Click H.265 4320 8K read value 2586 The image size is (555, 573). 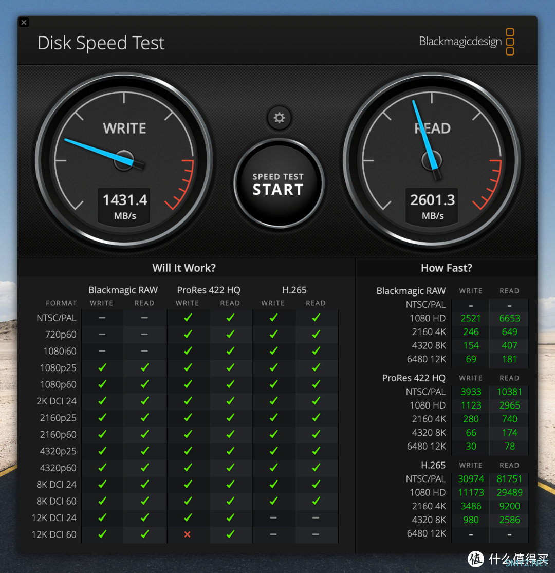(x=509, y=520)
